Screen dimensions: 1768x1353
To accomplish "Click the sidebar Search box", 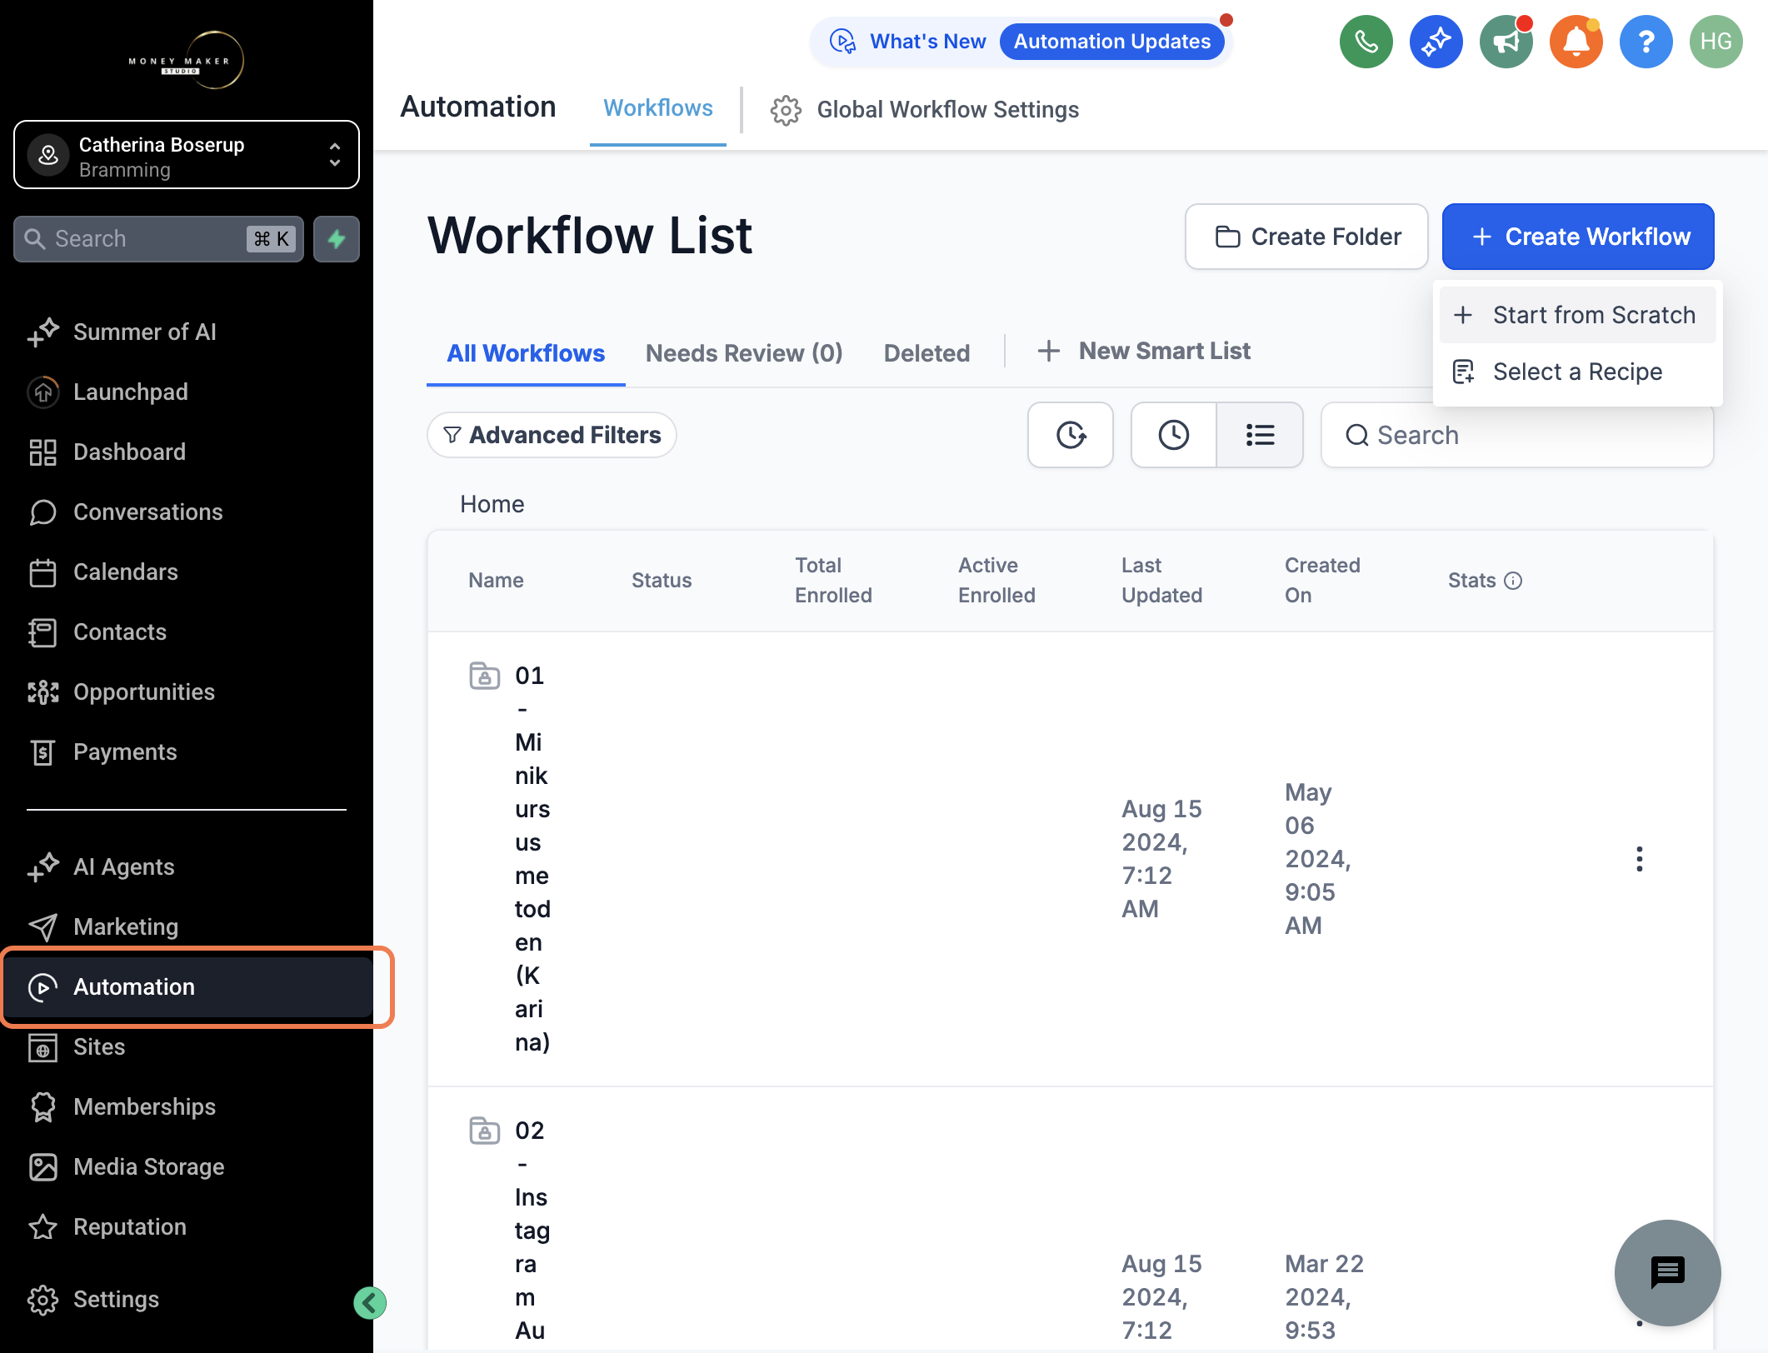I will (x=158, y=239).
